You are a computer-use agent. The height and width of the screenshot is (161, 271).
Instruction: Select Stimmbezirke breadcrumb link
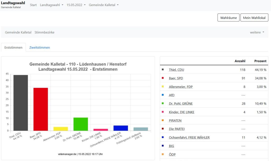coord(44,32)
